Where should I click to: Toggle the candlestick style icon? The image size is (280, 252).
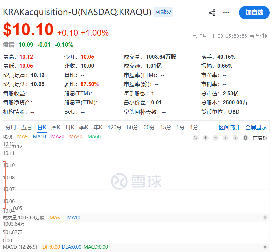point(246,138)
